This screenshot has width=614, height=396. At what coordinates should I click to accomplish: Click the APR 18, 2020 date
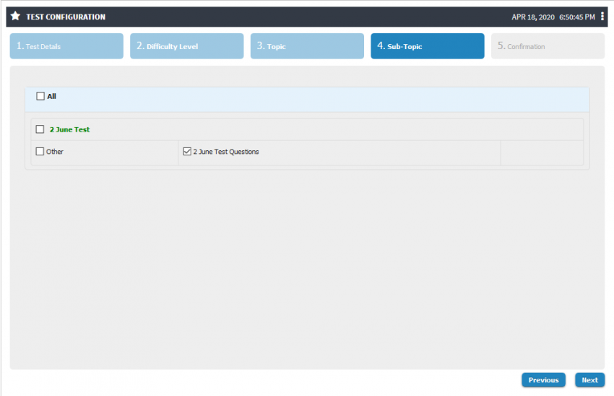tap(533, 17)
